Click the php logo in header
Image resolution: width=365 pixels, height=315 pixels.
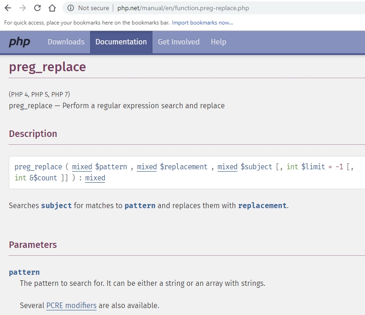click(x=19, y=42)
